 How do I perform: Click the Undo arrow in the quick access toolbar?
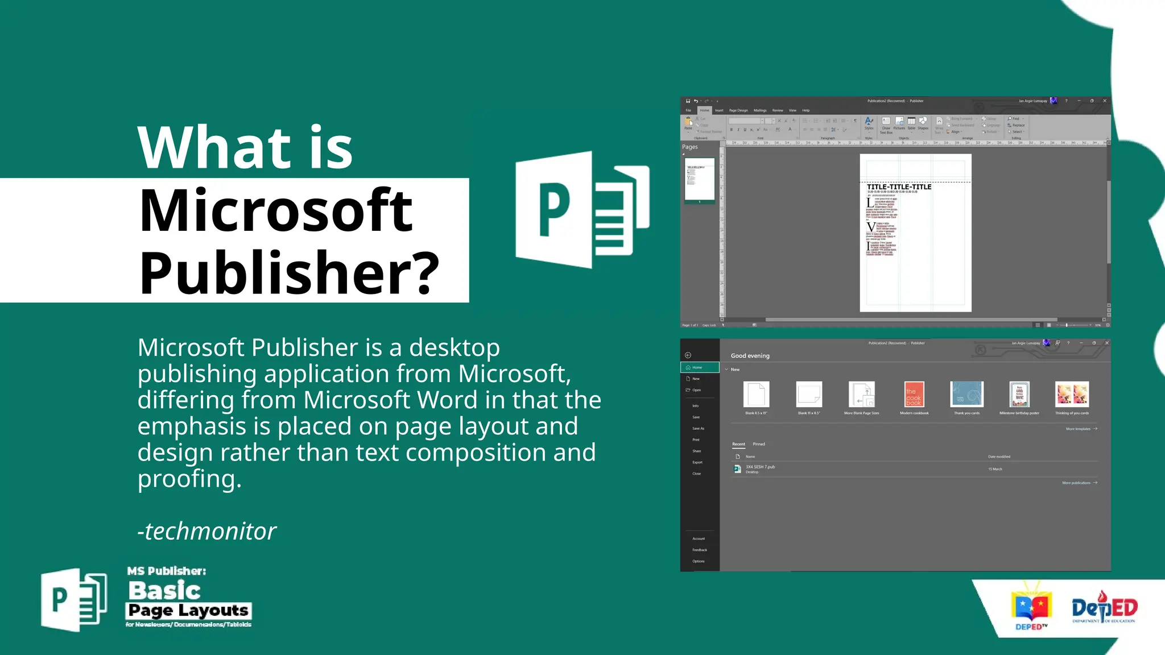click(695, 101)
